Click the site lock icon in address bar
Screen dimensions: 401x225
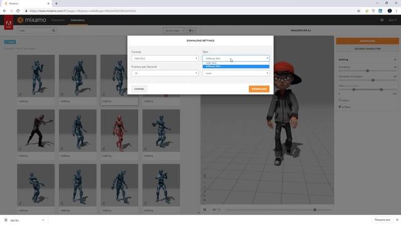(26, 11)
